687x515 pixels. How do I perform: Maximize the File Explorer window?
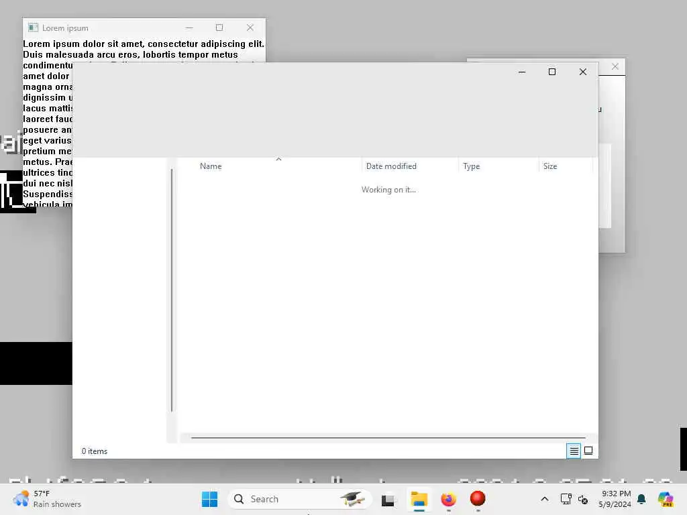pos(552,72)
